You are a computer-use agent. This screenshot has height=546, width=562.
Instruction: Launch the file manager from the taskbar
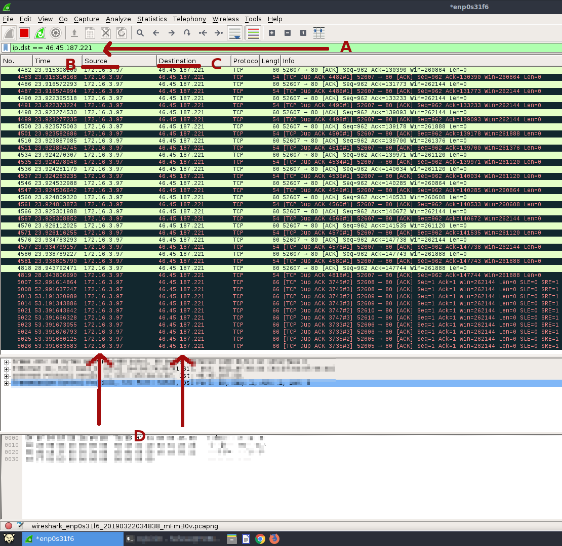coord(232,538)
